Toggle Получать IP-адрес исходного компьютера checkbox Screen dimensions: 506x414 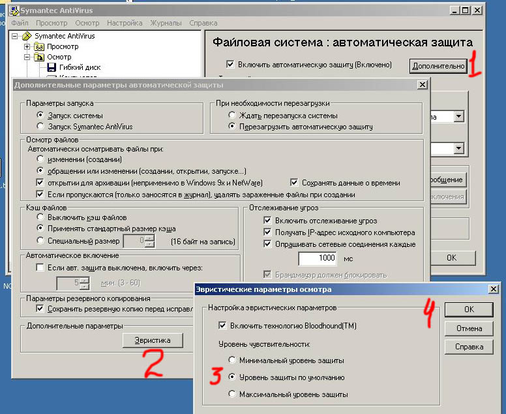(x=267, y=232)
